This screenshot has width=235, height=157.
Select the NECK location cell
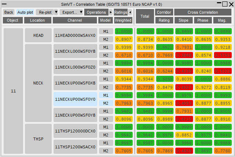point(38,83)
